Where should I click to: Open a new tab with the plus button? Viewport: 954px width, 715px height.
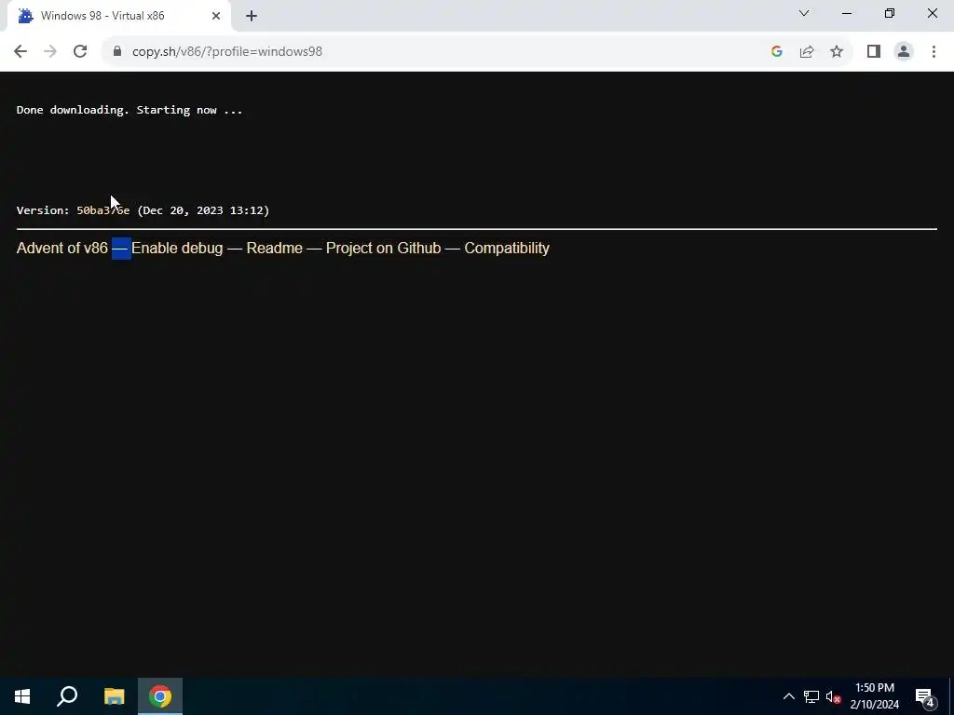[252, 16]
